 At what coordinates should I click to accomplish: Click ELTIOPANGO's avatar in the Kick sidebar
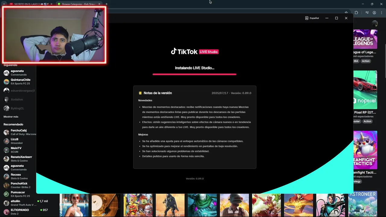point(6,212)
